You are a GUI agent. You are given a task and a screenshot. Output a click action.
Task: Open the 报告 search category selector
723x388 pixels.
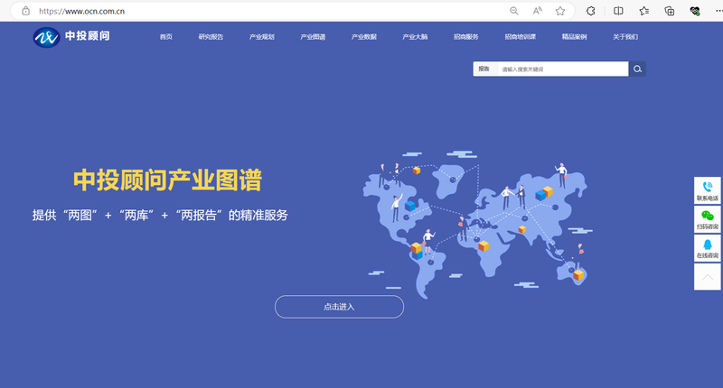tap(484, 69)
